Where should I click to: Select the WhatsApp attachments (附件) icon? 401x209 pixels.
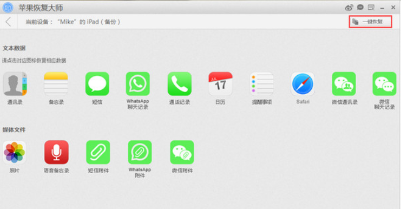tap(140, 153)
